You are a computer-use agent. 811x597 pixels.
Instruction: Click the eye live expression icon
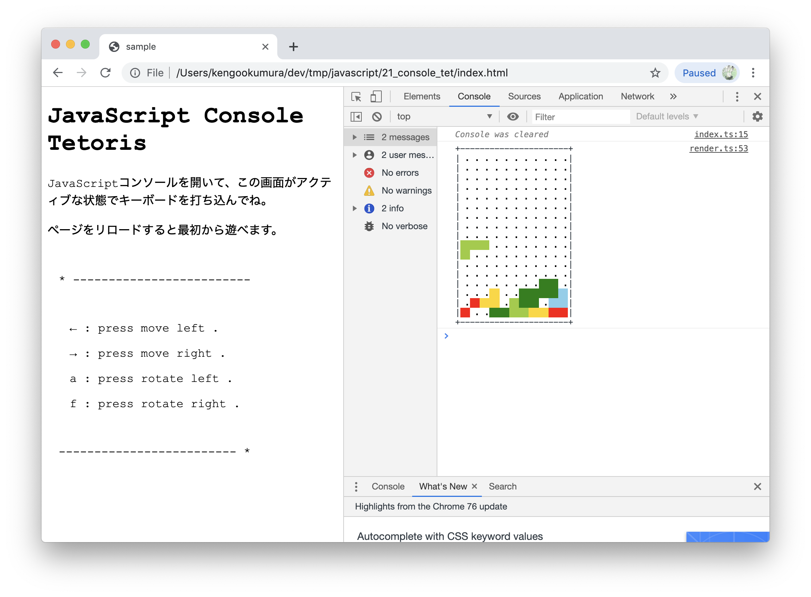pos(513,117)
